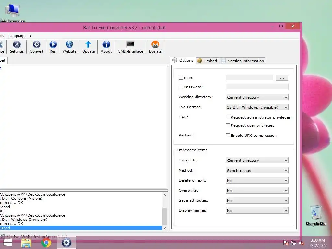
Task: Expand the Method dropdown
Action: 257,171
